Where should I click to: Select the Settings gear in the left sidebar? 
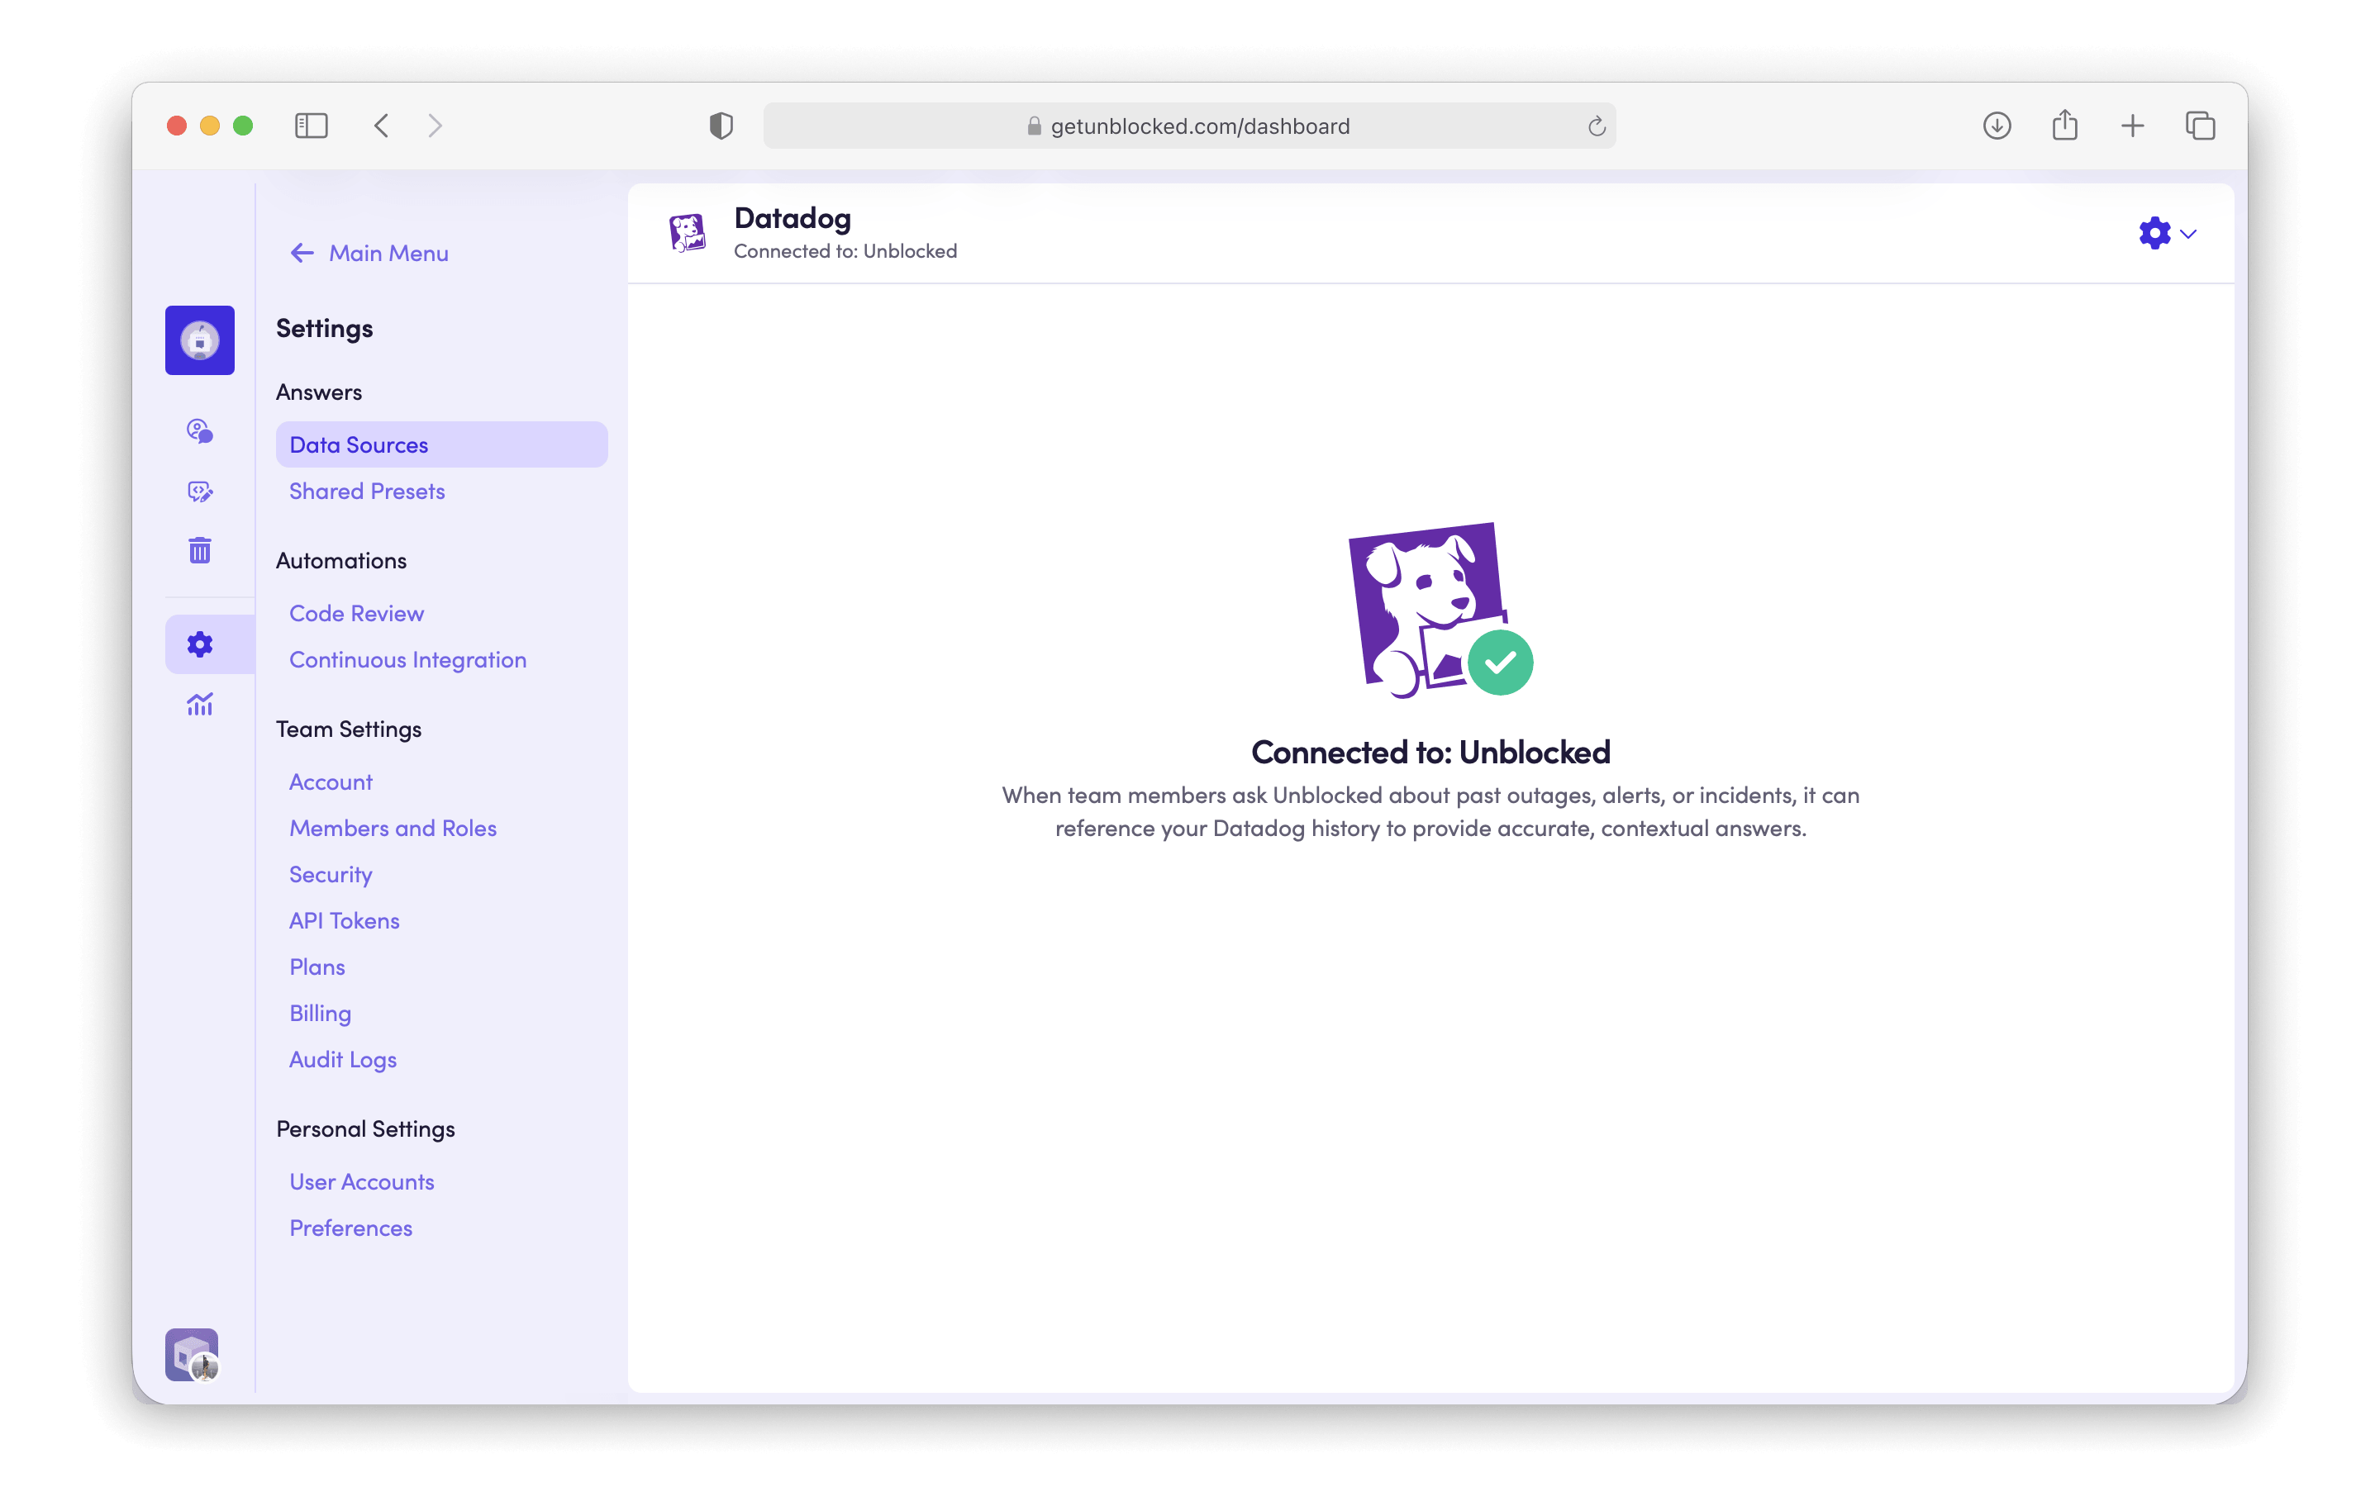[200, 644]
